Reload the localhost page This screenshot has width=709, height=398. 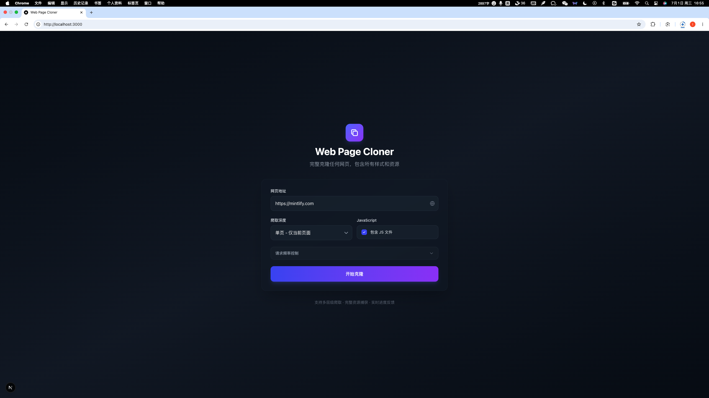26,24
